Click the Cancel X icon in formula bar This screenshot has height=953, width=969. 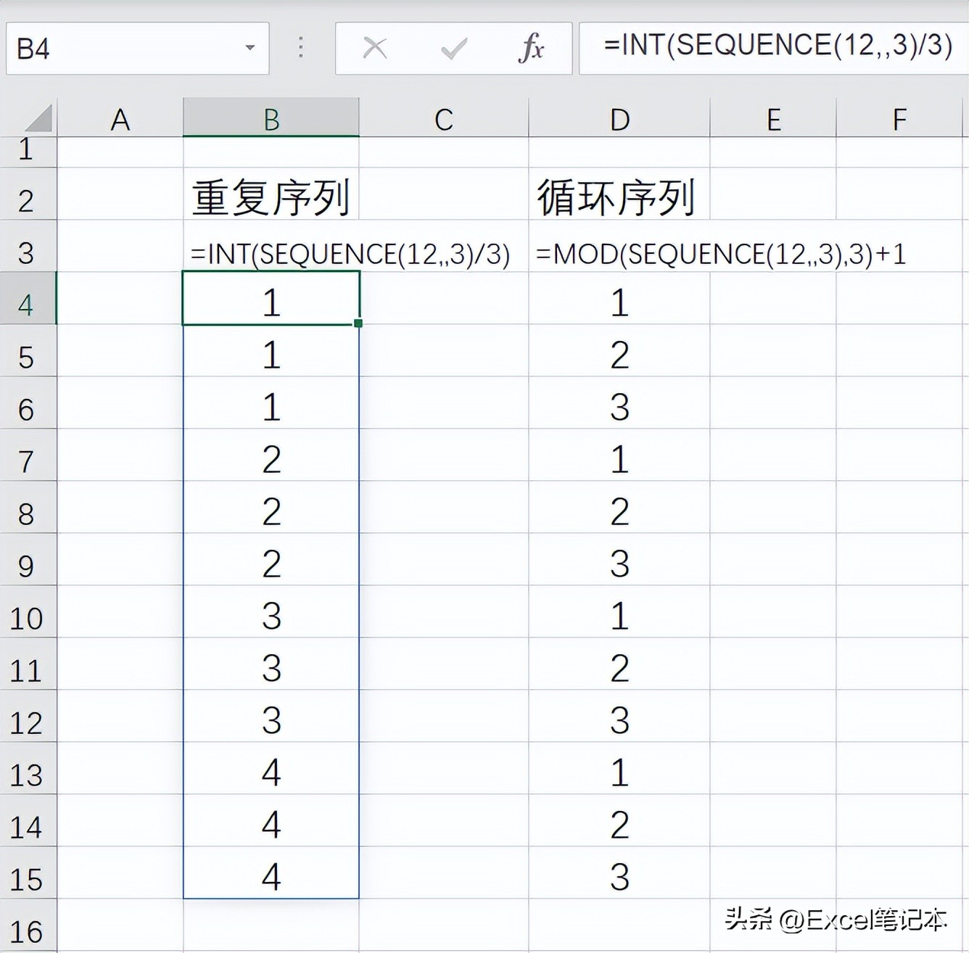[x=375, y=48]
